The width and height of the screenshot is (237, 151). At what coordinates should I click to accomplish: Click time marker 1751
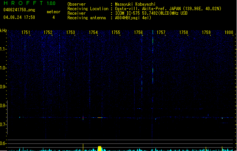coord(26,32)
